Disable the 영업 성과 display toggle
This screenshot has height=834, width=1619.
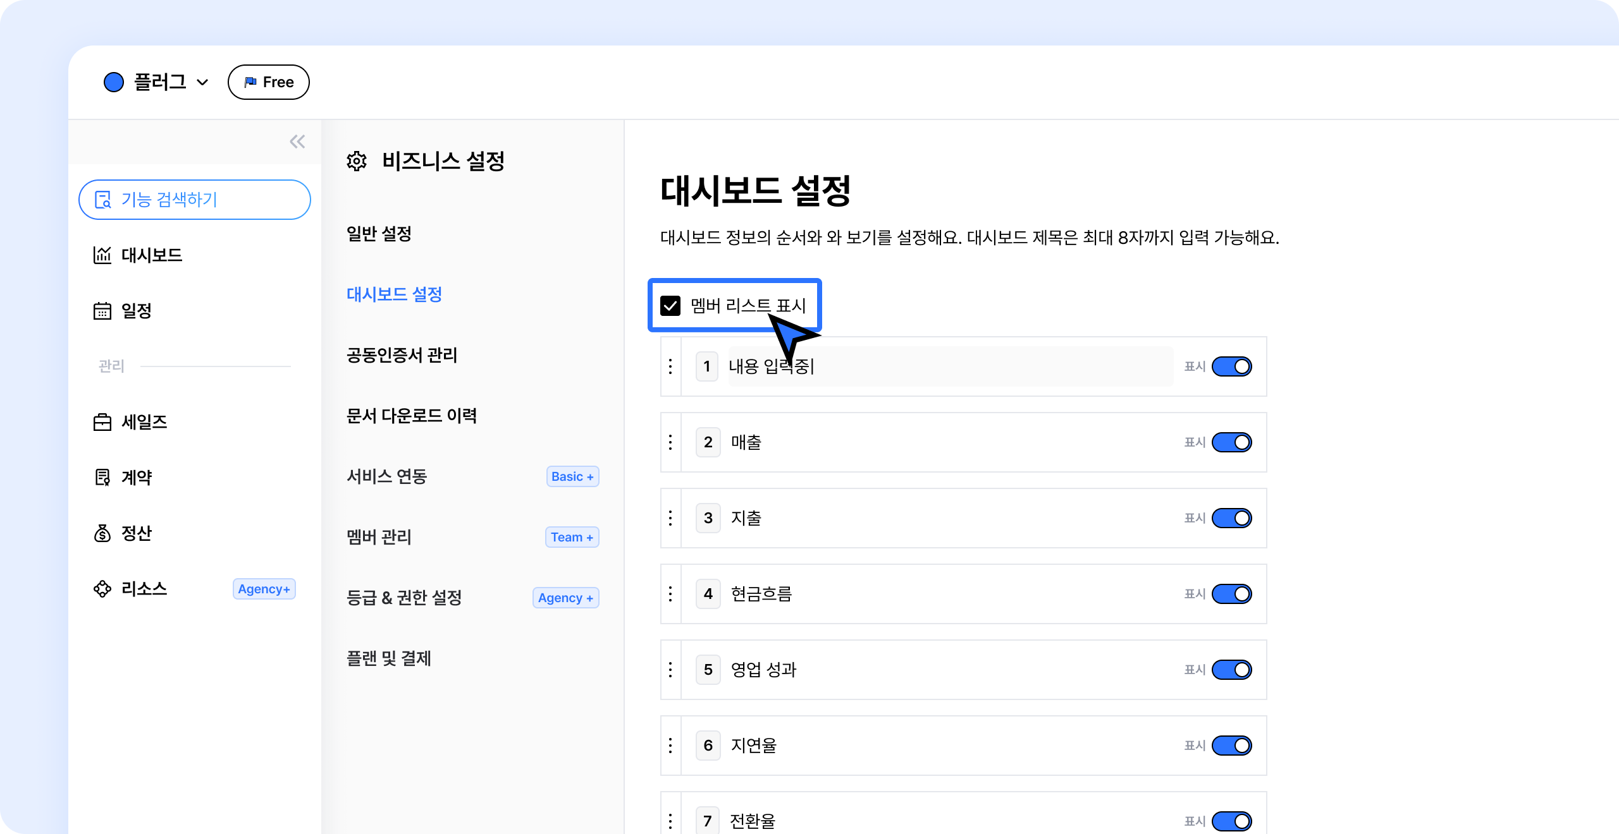pos(1231,670)
